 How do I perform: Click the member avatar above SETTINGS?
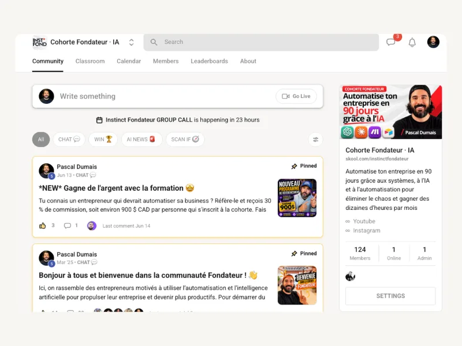[x=350, y=277]
